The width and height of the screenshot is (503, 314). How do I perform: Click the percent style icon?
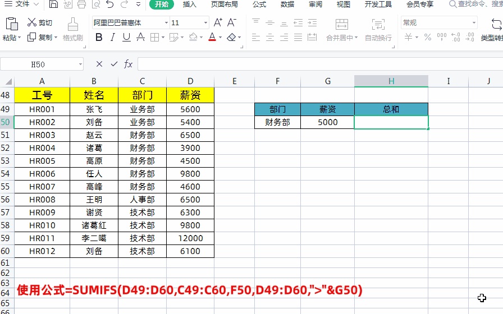pyautogui.click(x=428, y=37)
